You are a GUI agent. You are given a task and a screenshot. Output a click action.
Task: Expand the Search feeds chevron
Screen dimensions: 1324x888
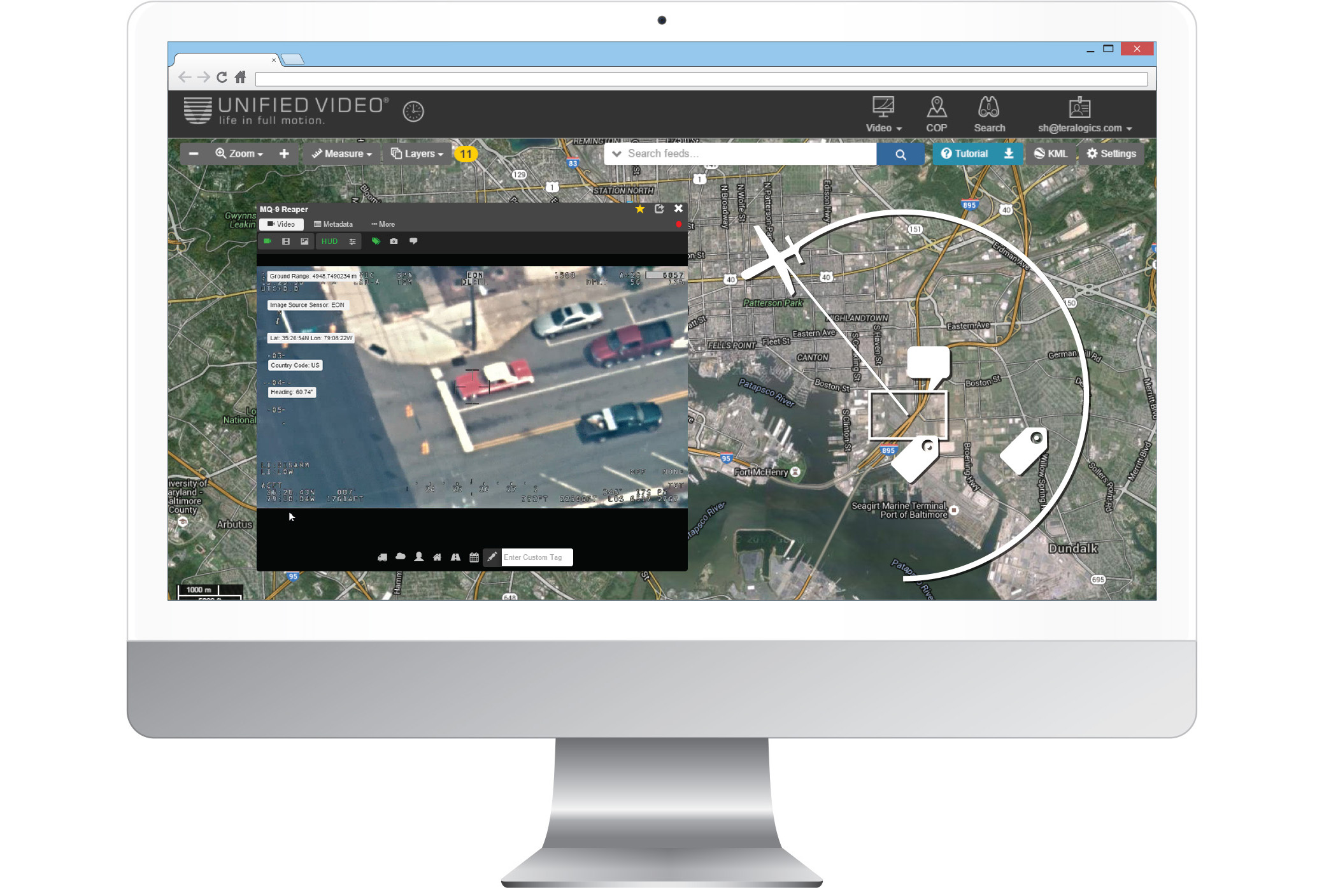tap(616, 154)
